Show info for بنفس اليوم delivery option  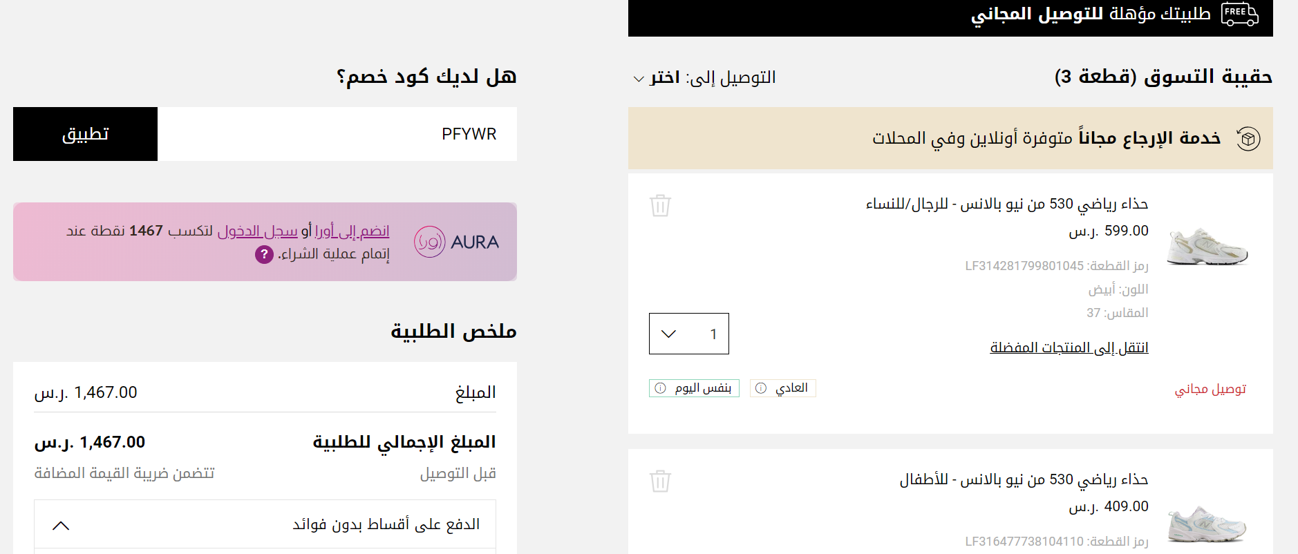pos(661,388)
